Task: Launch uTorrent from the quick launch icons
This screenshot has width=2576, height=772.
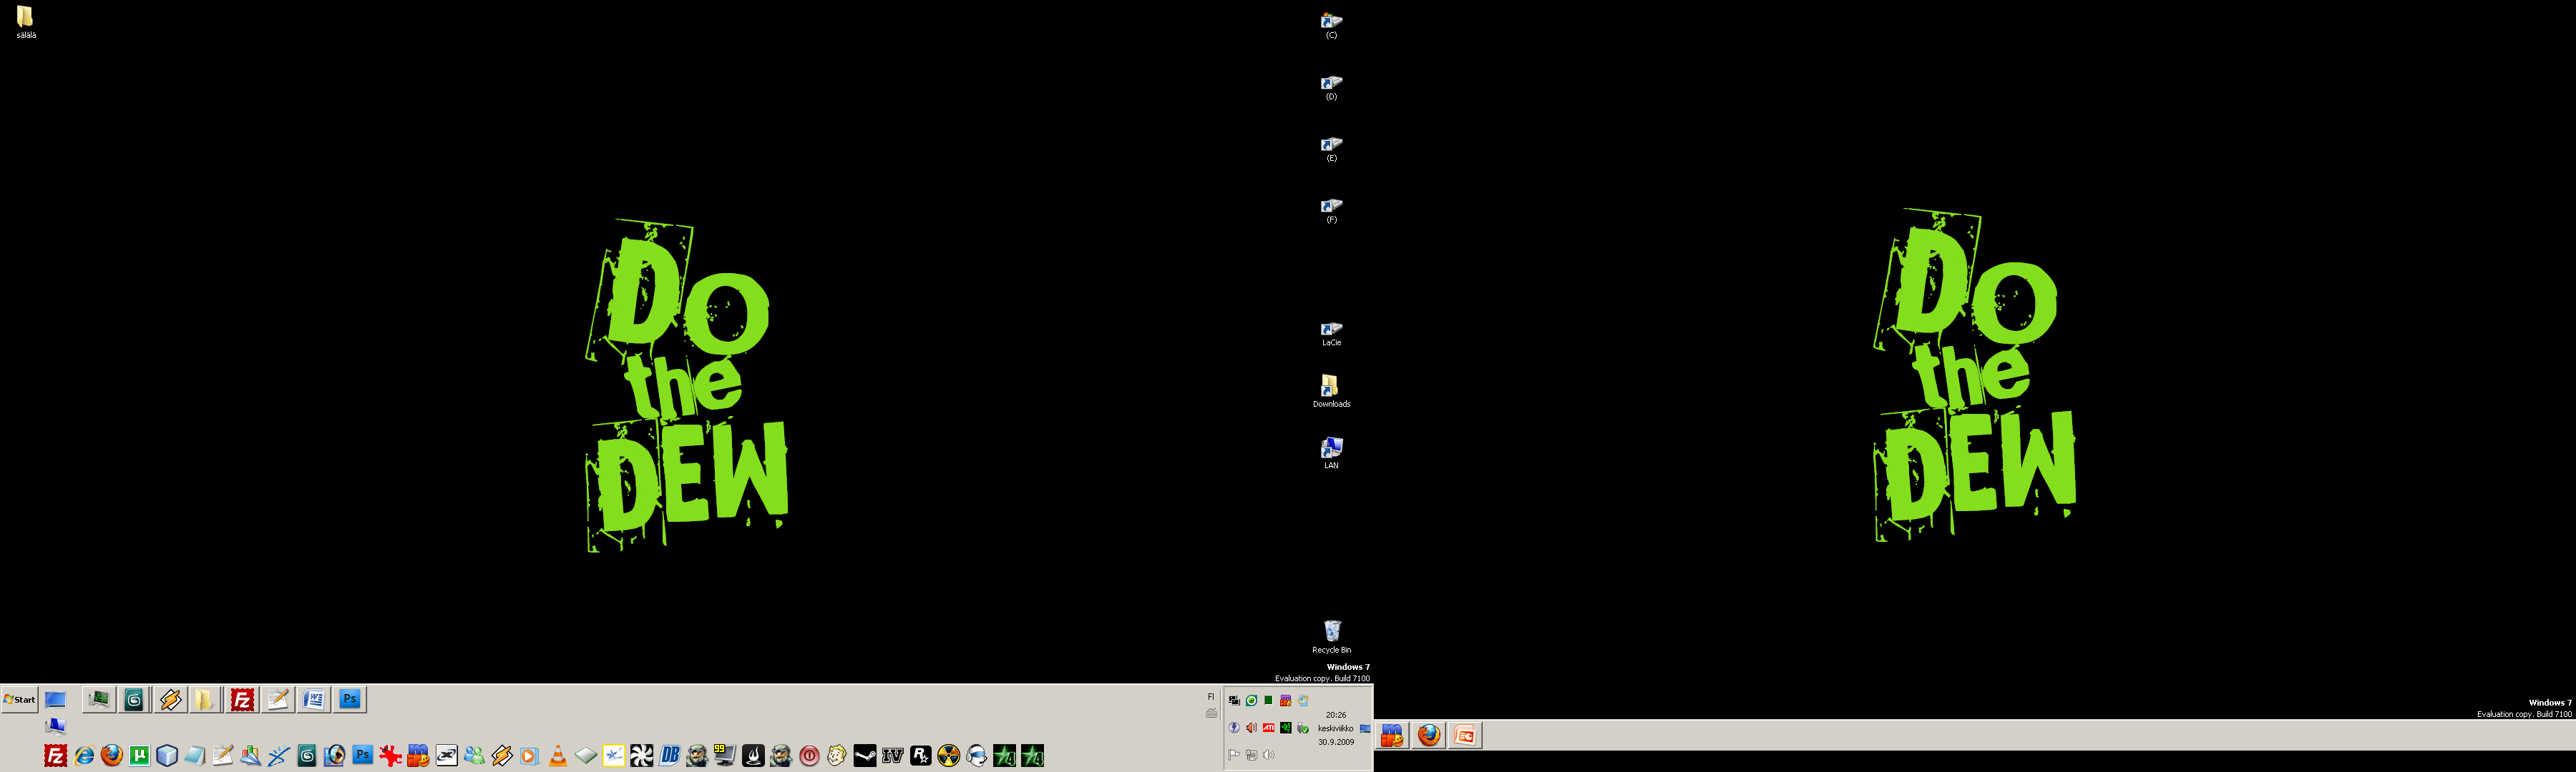Action: point(139,756)
